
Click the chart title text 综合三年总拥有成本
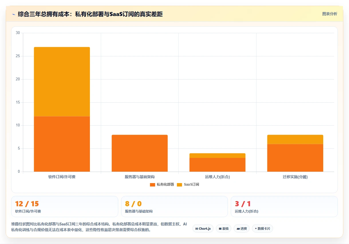tap(90, 14)
